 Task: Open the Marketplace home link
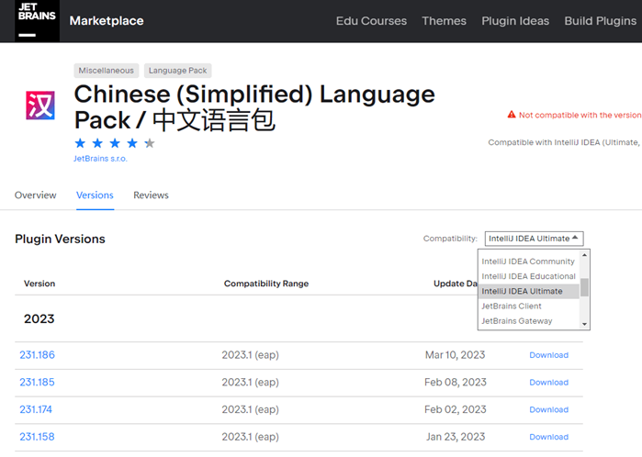pos(107,21)
